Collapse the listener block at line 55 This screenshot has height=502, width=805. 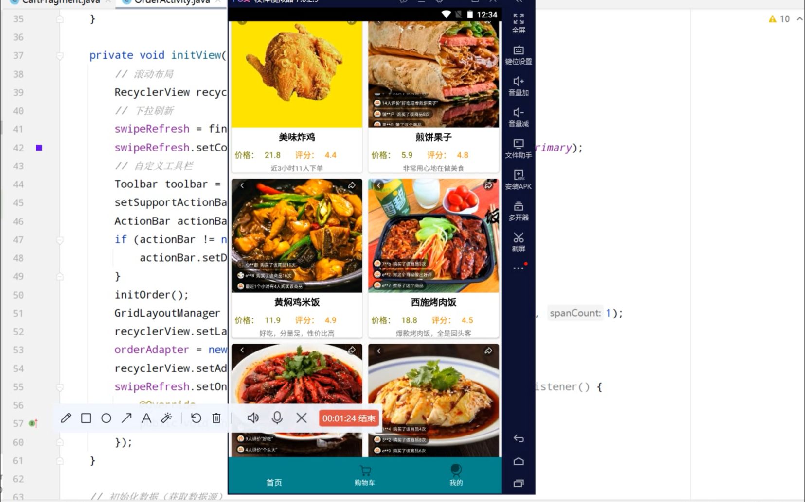pos(60,387)
